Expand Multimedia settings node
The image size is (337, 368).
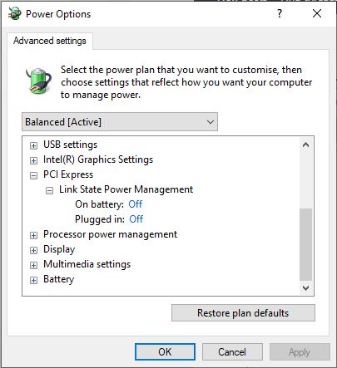tap(33, 265)
